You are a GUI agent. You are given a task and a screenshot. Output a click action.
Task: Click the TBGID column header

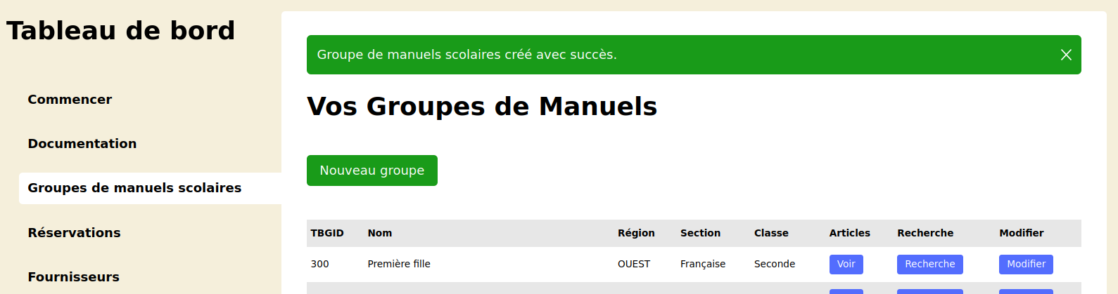[327, 233]
